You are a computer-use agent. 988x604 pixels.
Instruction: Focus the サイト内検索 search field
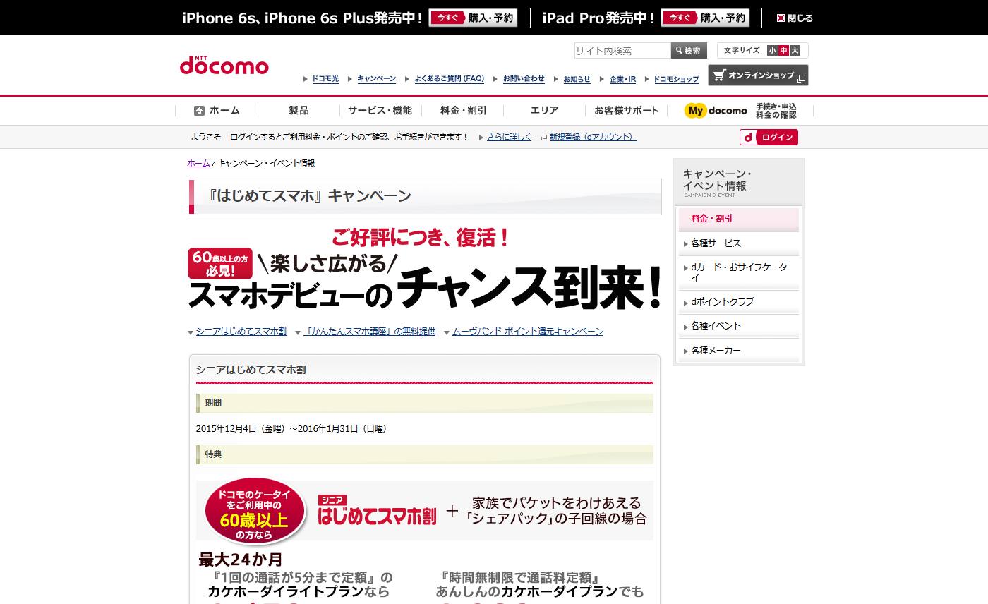click(x=622, y=51)
